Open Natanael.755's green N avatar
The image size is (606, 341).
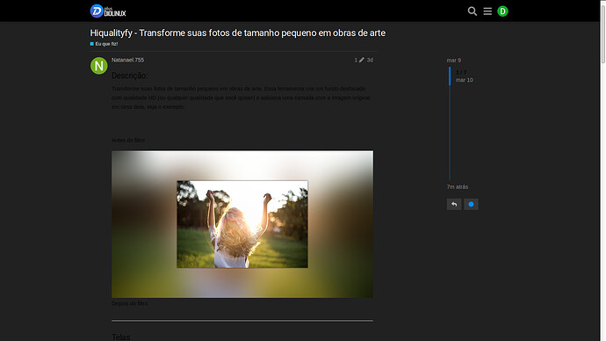[x=99, y=66]
